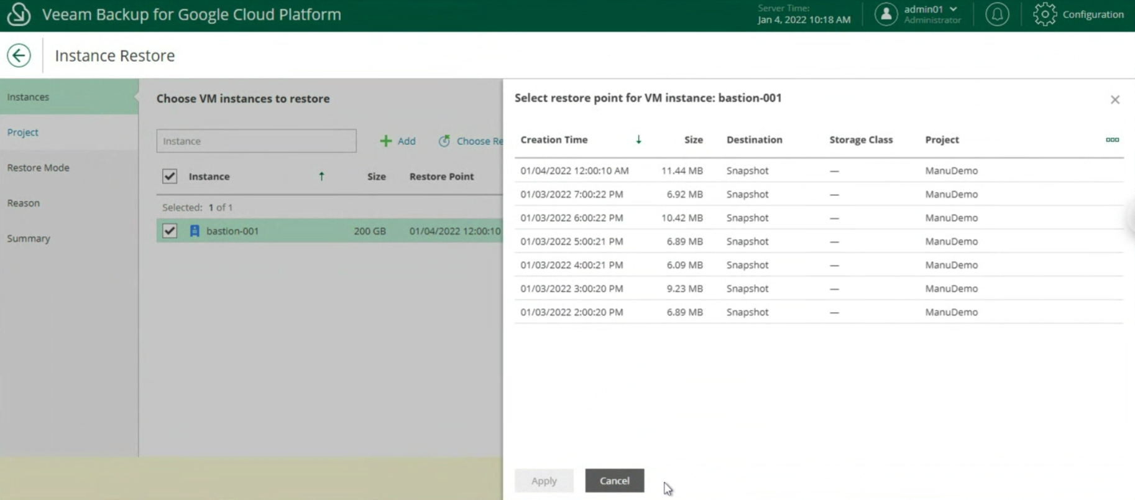Click the 200 GB size cell

point(370,231)
